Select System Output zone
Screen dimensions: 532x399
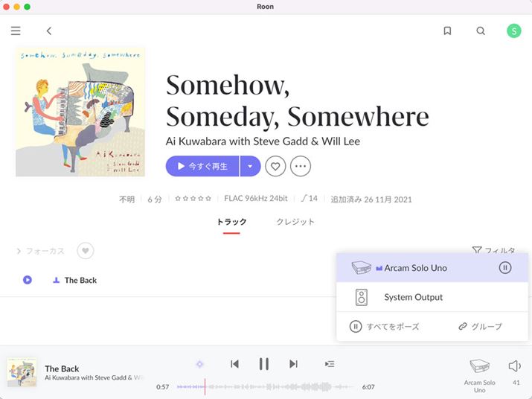[x=432, y=297]
